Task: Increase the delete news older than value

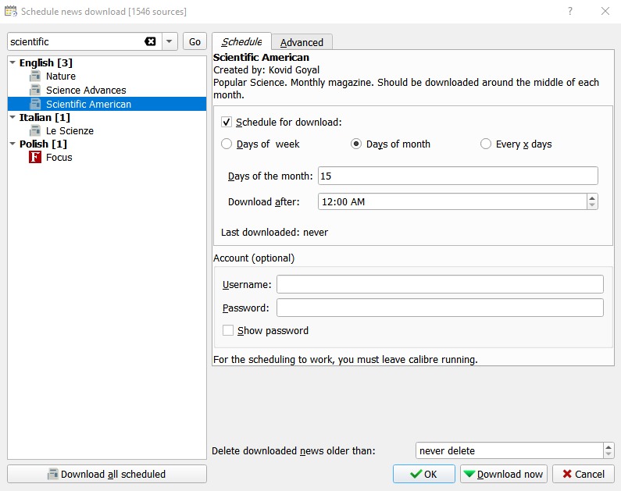Action: point(609,447)
